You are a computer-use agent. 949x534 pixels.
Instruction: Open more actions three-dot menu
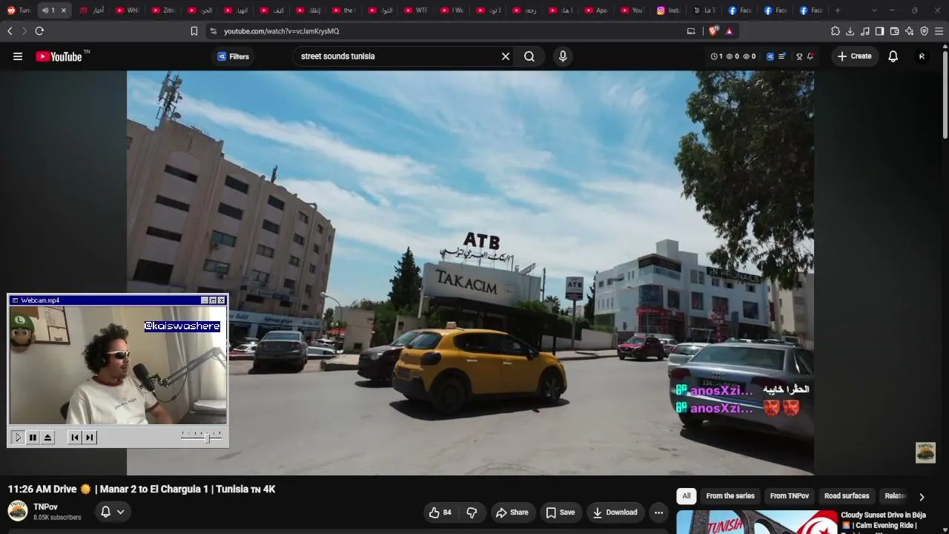coord(658,512)
